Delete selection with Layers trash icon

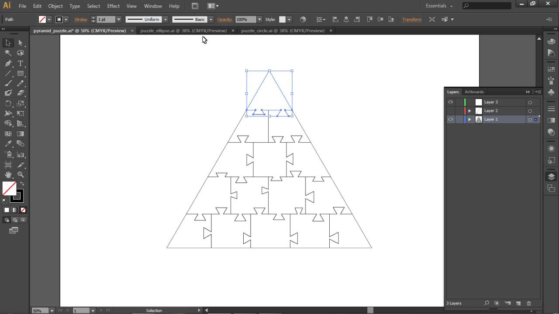(x=529, y=303)
